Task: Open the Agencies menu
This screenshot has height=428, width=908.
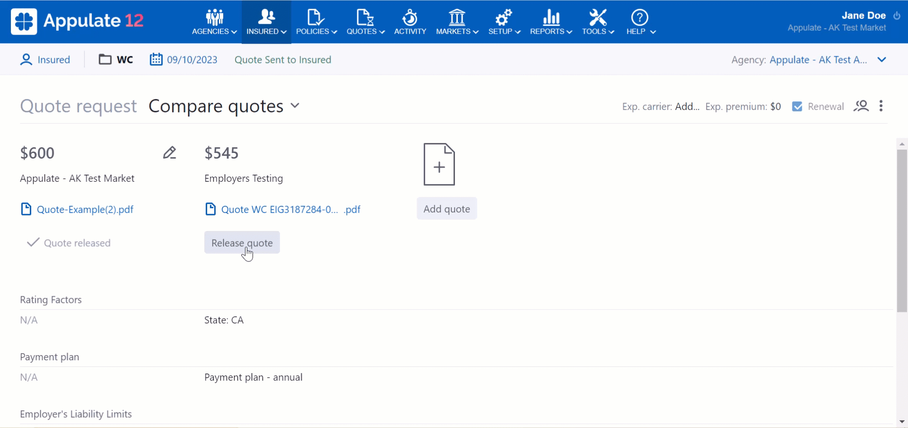Action: click(214, 22)
